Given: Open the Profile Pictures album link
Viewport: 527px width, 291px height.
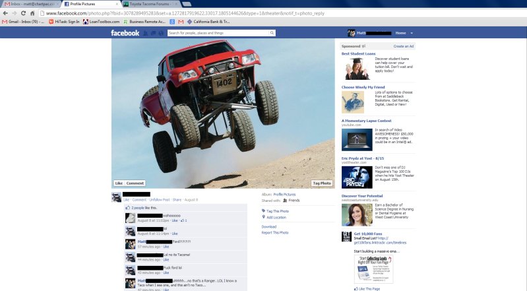Looking at the screenshot, I should (x=284, y=195).
